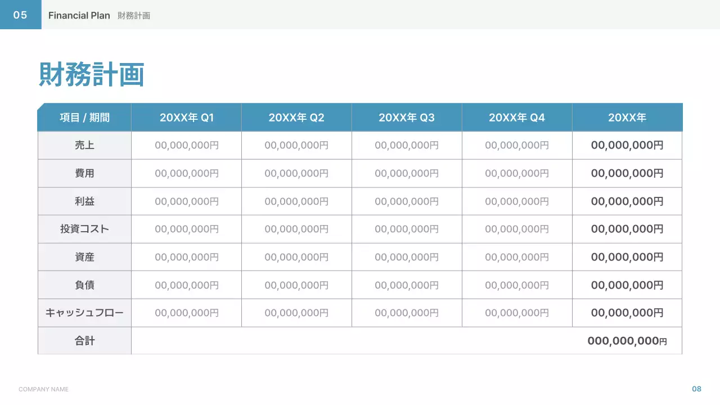Select the キャッシュフロー row label
Screen dimensions: 720x405
click(x=84, y=313)
